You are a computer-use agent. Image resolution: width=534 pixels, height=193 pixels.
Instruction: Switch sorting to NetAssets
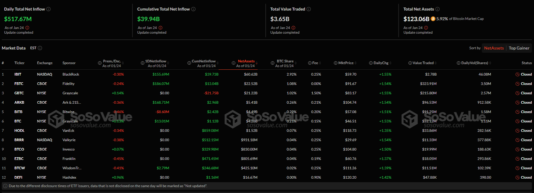click(494, 48)
